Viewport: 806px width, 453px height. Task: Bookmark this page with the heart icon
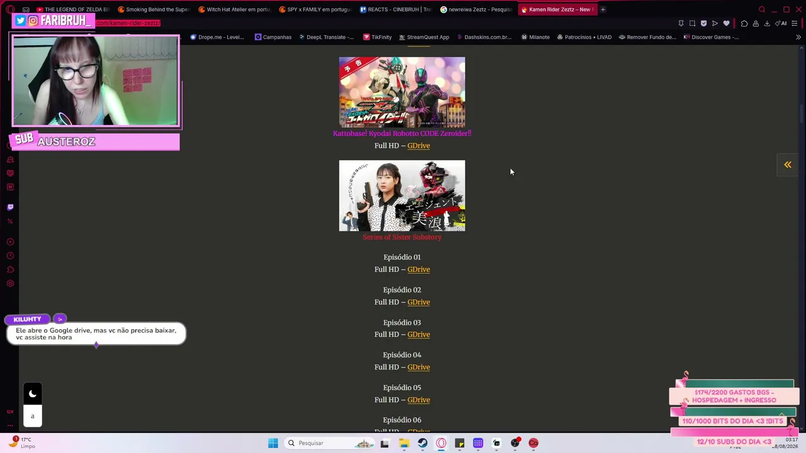click(x=726, y=23)
